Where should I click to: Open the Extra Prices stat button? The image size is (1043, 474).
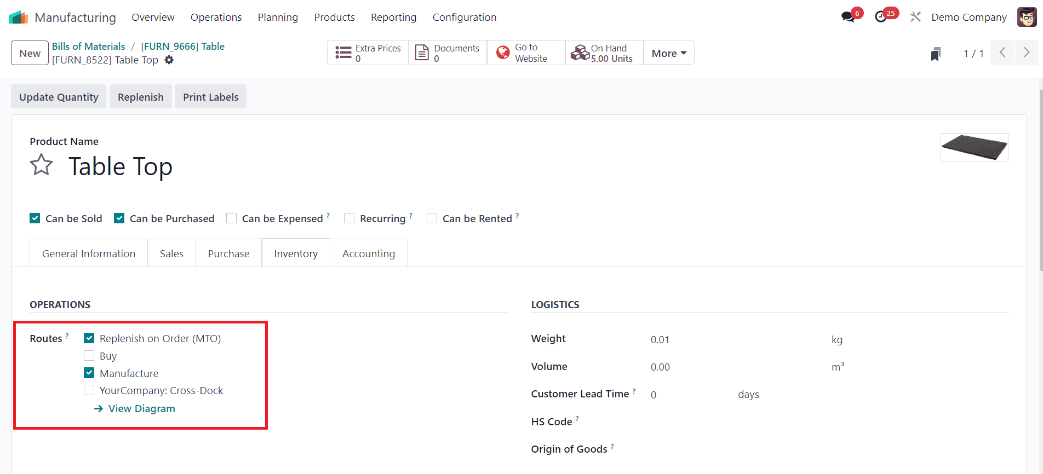point(368,53)
